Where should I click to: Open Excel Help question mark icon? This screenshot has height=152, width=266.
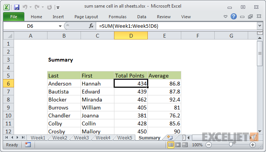(234, 16)
